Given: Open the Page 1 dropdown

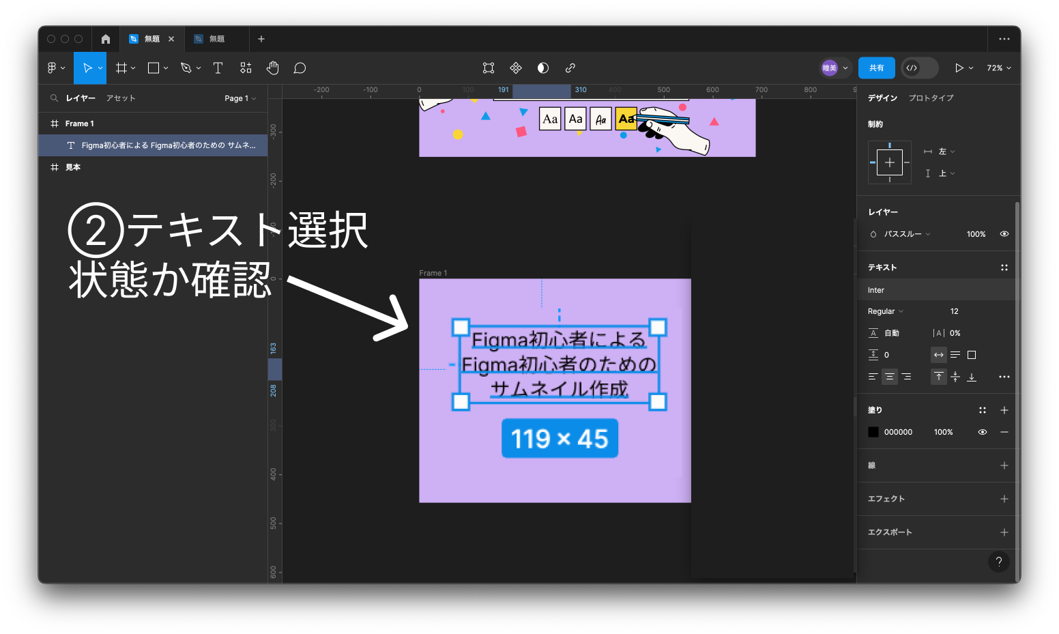Looking at the screenshot, I should [x=240, y=98].
